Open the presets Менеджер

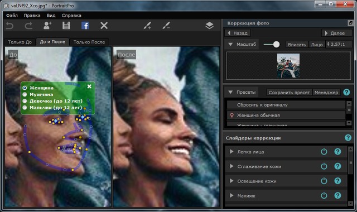pos(326,93)
